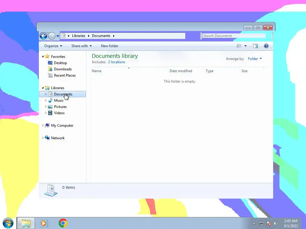
Task: Open the Arrange by Folder dropdown
Action: point(255,59)
